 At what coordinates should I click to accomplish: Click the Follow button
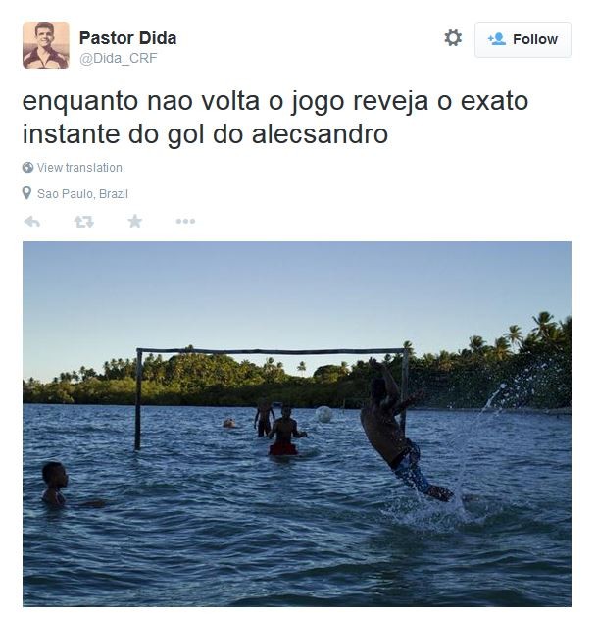click(522, 40)
